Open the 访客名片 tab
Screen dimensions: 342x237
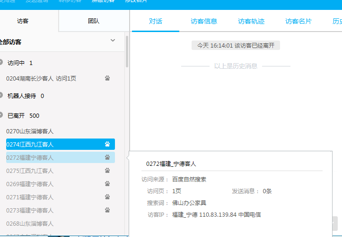(x=298, y=21)
